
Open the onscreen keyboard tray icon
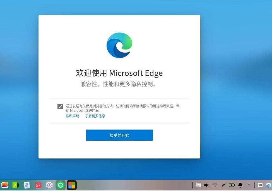coord(198,185)
